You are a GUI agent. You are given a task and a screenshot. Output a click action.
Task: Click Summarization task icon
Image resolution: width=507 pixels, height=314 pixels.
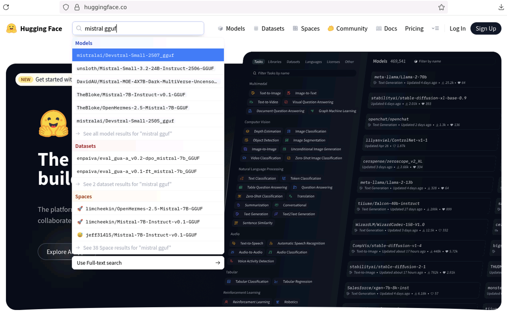tap(238, 205)
